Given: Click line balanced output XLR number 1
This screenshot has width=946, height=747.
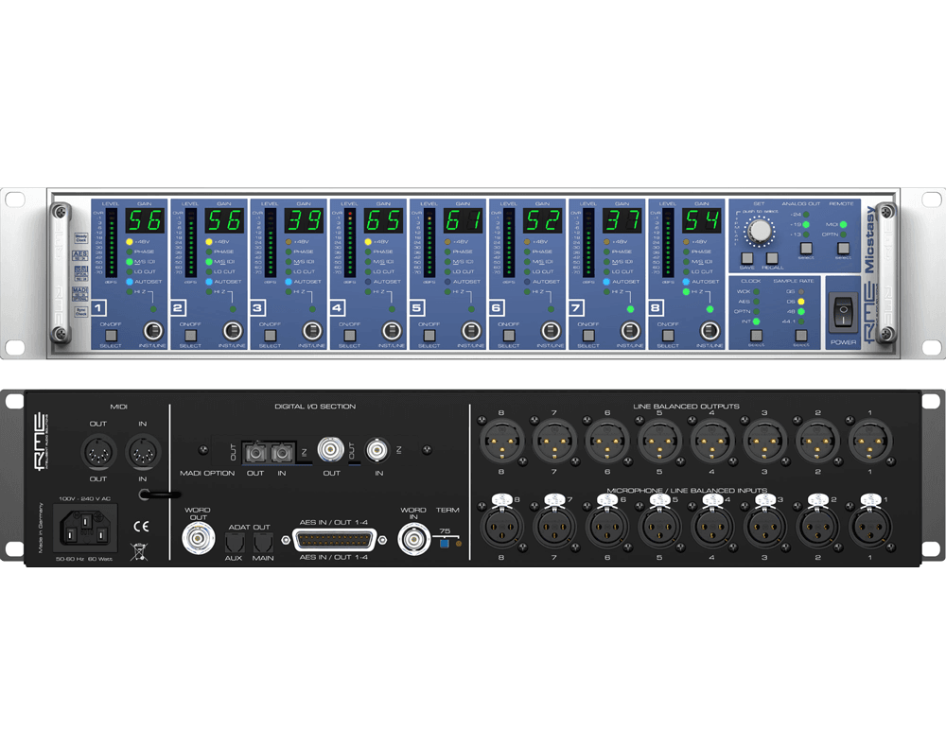Looking at the screenshot, I should (x=872, y=442).
